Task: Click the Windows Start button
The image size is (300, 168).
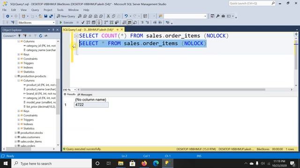Action: click(6, 163)
